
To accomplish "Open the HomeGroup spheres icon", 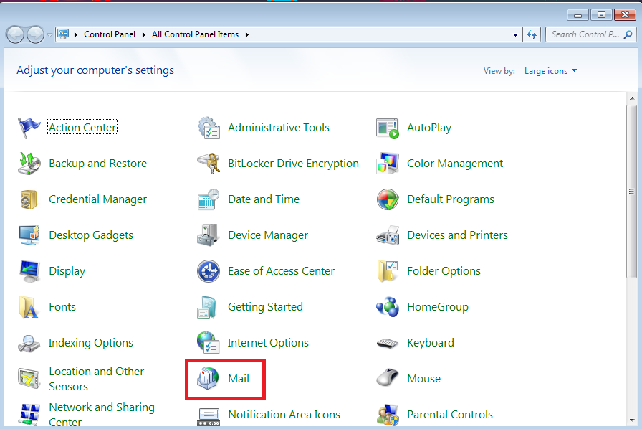I will tap(388, 307).
